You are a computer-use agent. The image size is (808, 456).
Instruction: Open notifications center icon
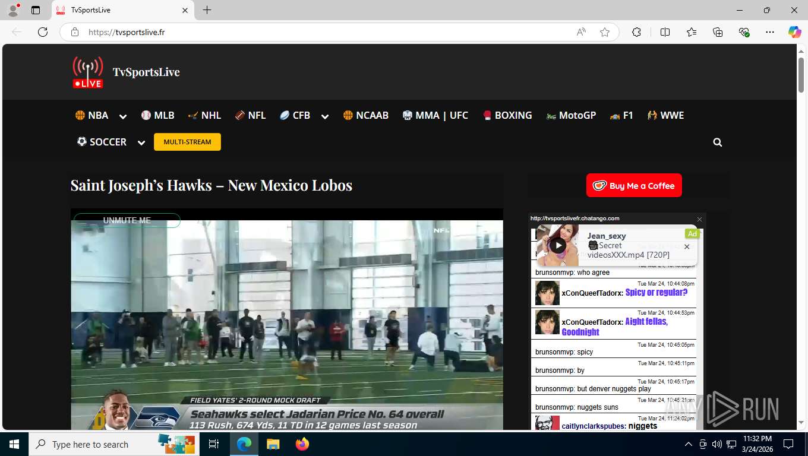point(788,444)
